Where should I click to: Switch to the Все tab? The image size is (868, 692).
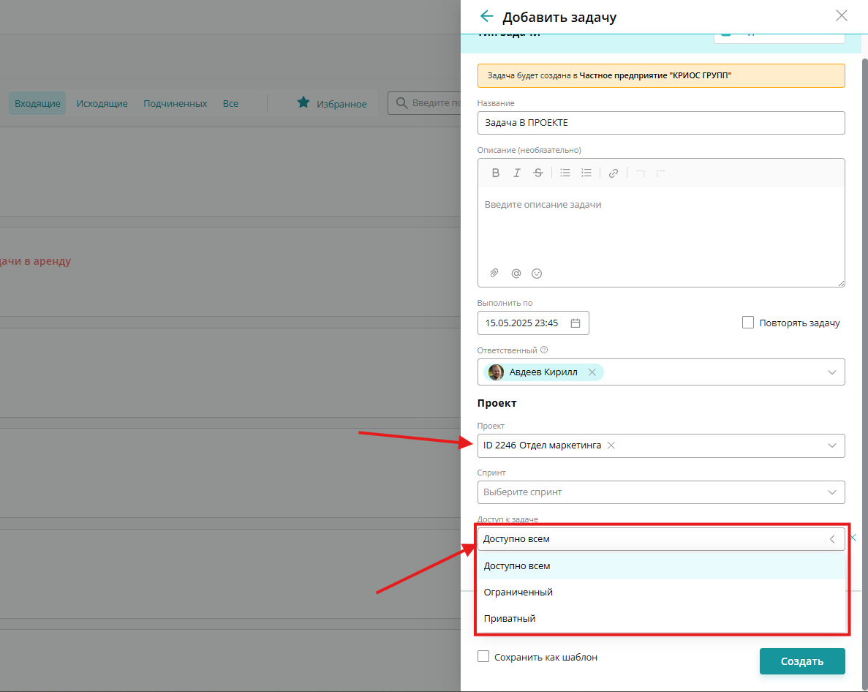(230, 103)
